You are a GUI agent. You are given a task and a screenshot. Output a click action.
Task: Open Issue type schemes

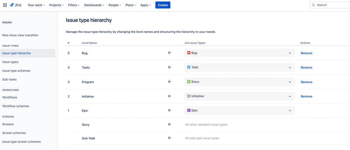[x=16, y=70]
